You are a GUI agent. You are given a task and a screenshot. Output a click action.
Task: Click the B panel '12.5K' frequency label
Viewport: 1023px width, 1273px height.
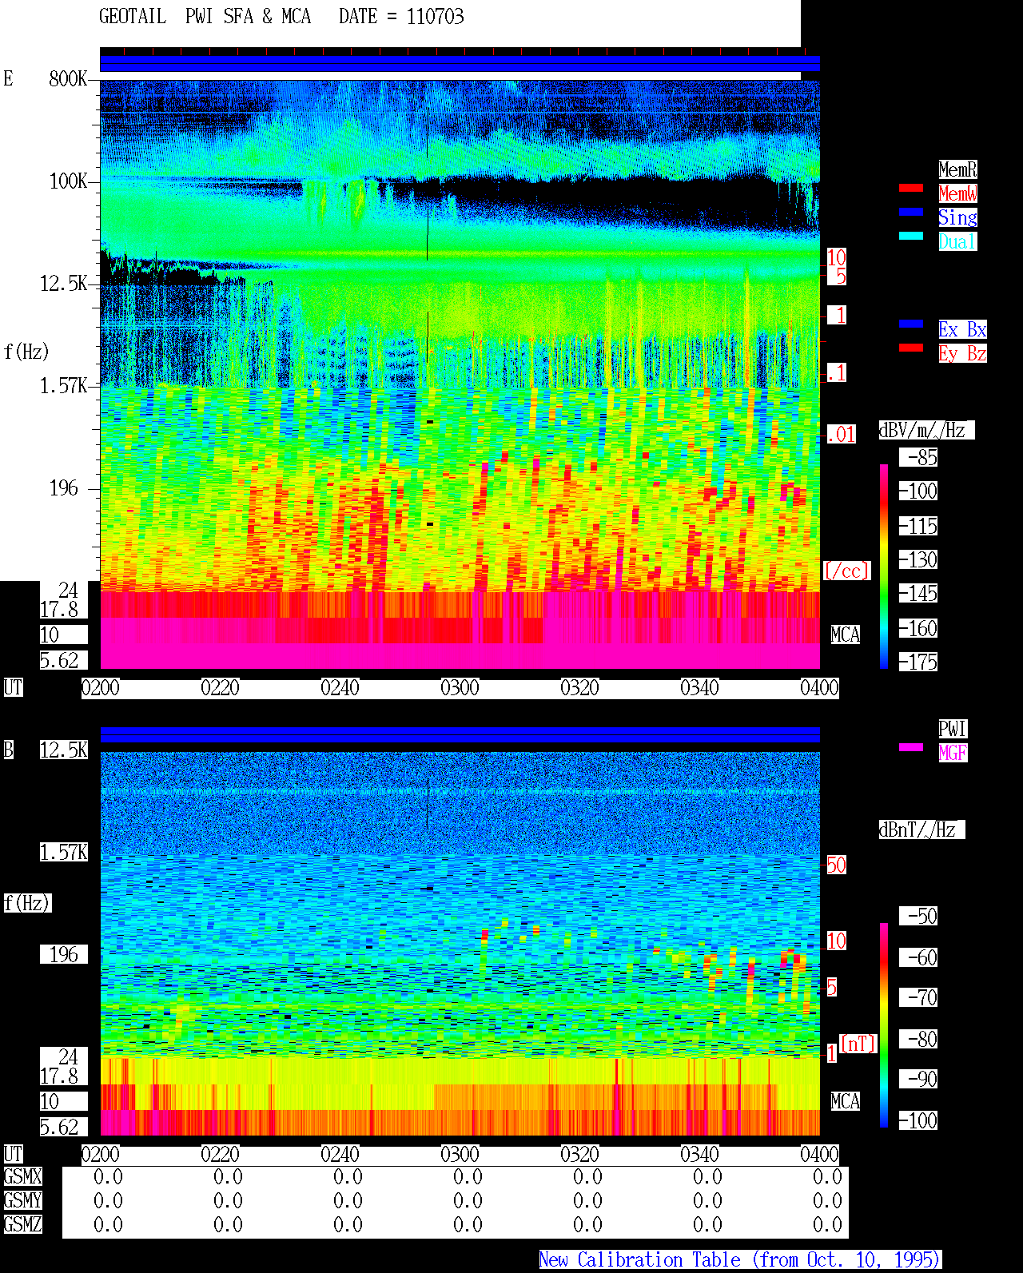coord(64,750)
